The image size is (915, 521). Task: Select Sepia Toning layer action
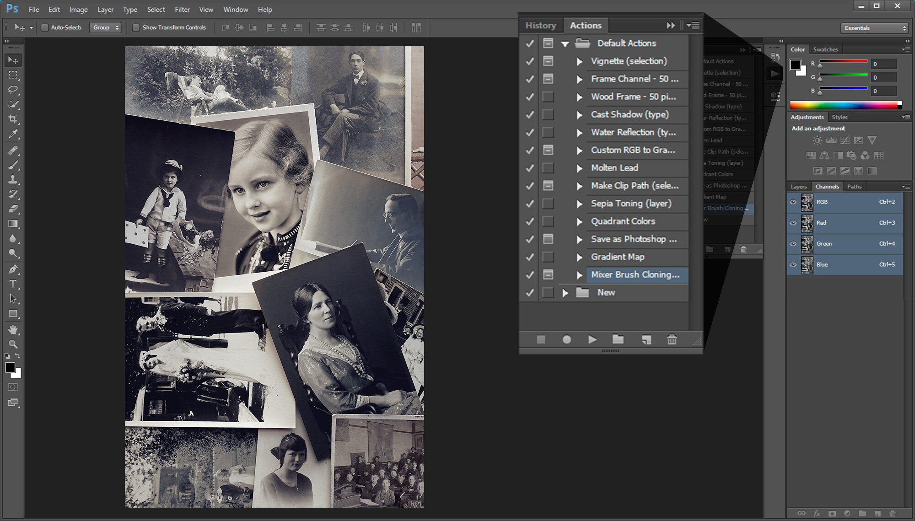pos(630,203)
